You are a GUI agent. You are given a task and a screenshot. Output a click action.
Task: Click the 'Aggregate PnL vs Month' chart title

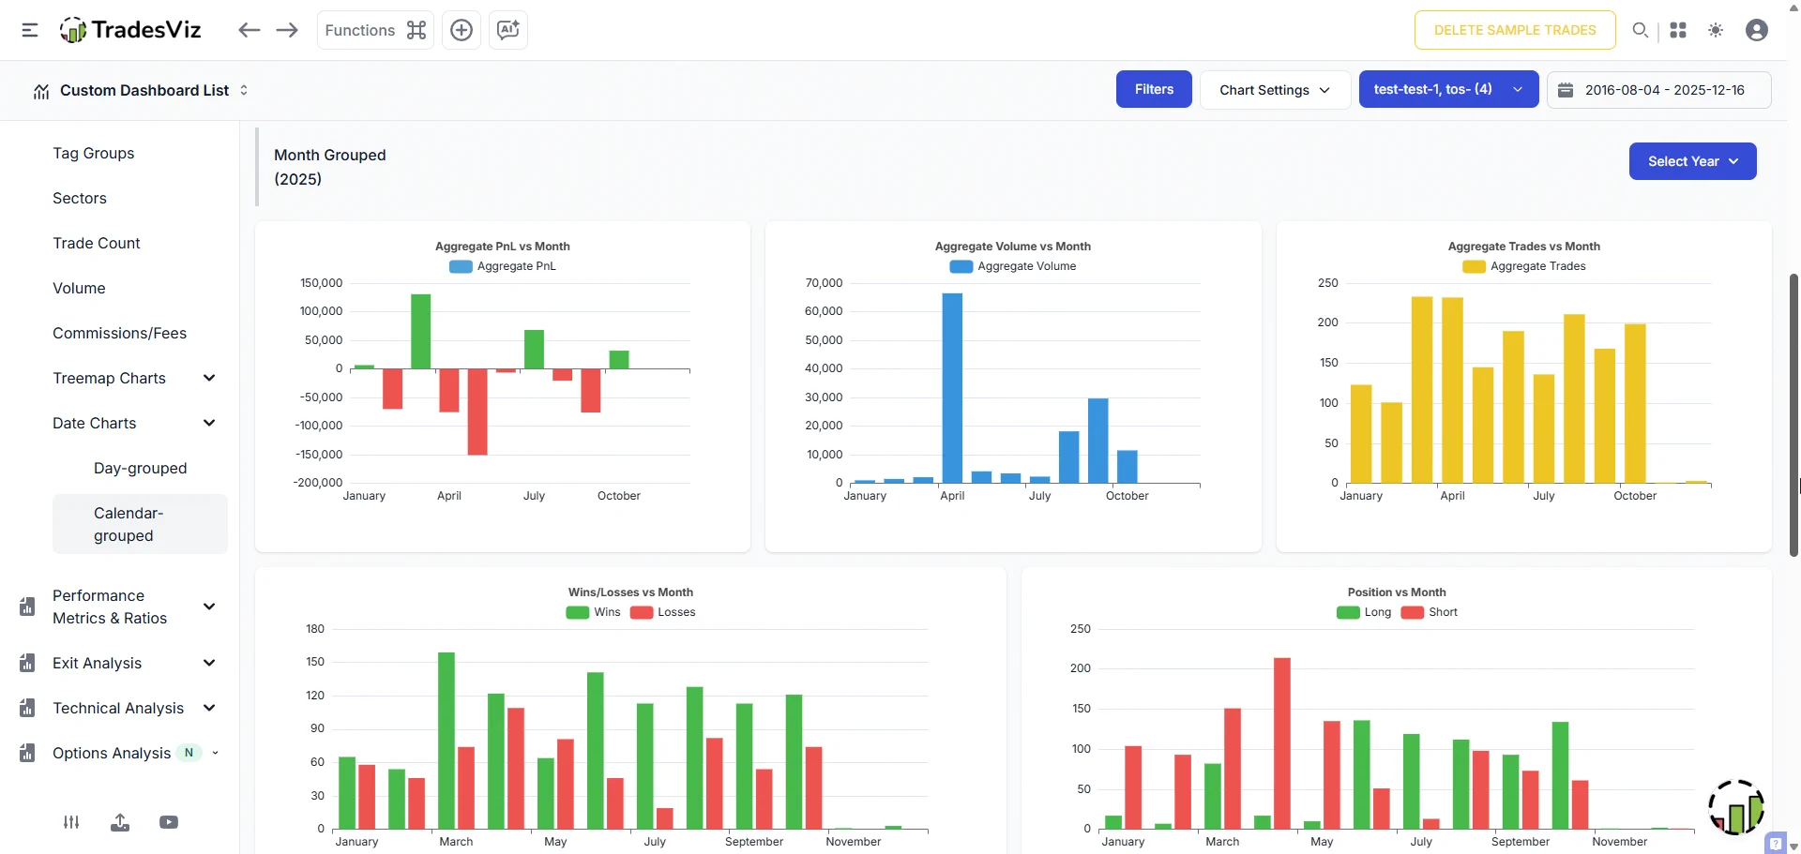[503, 247]
